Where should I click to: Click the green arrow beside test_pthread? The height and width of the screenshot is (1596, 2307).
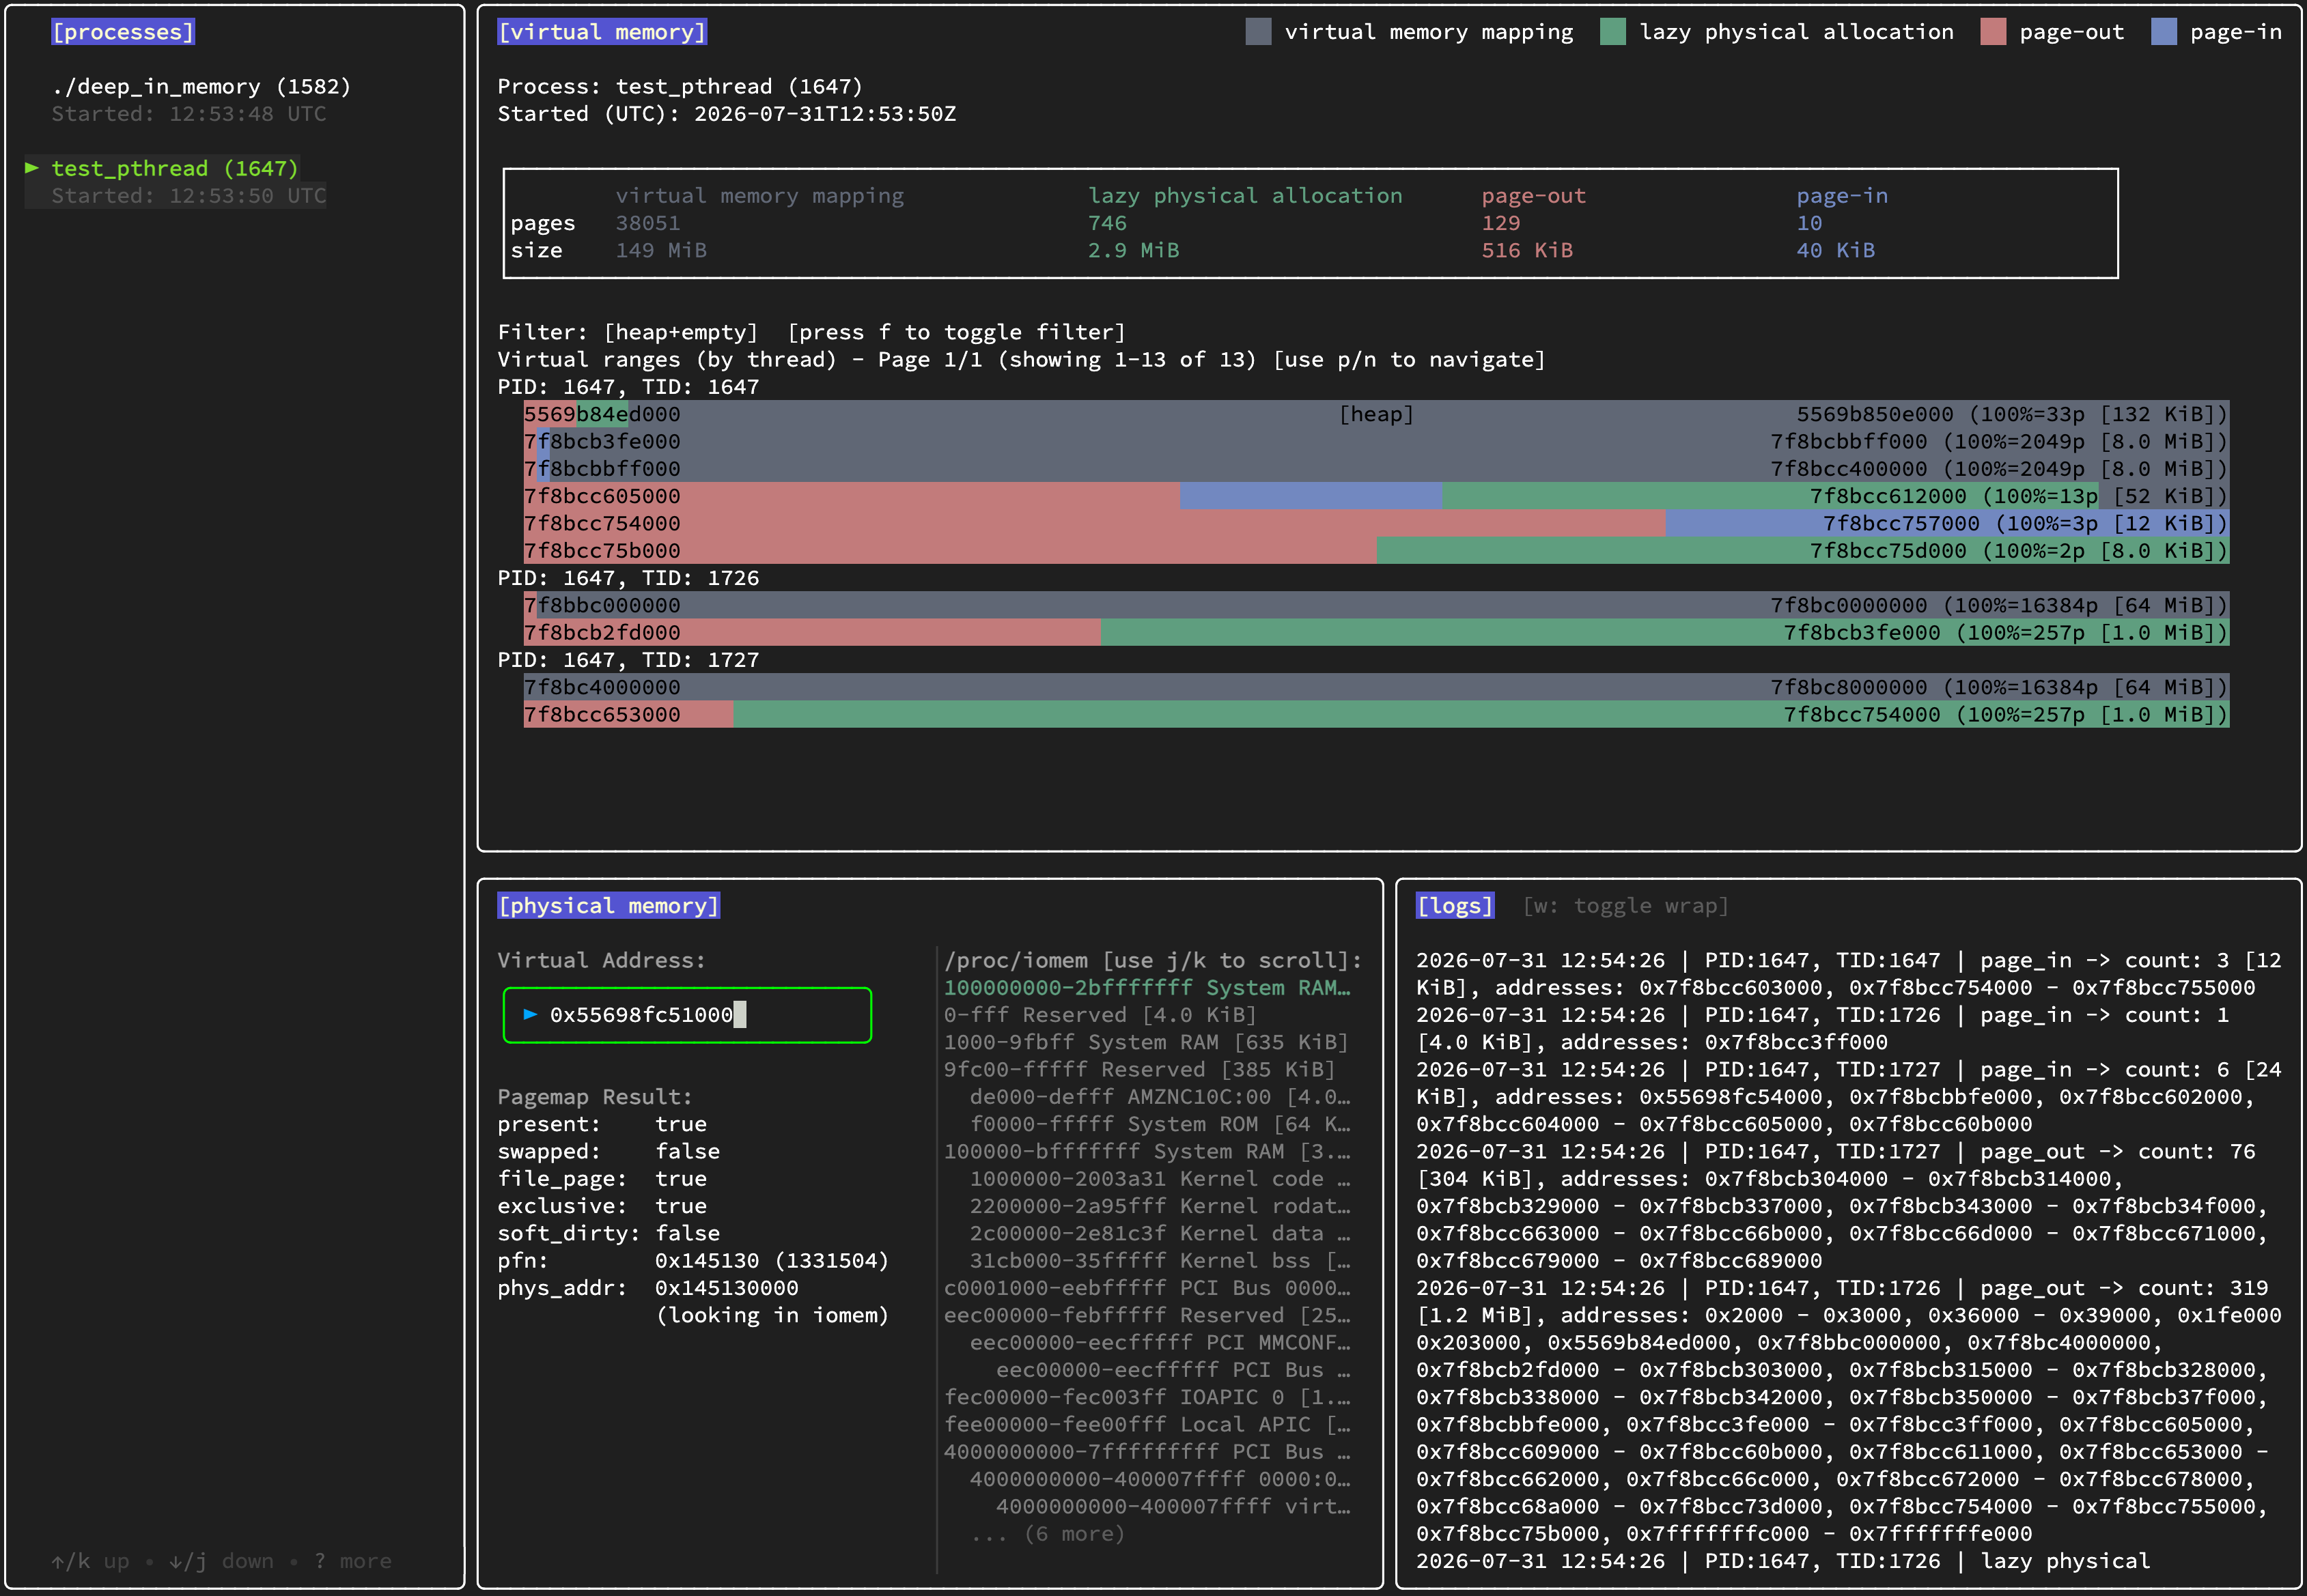tap(32, 168)
